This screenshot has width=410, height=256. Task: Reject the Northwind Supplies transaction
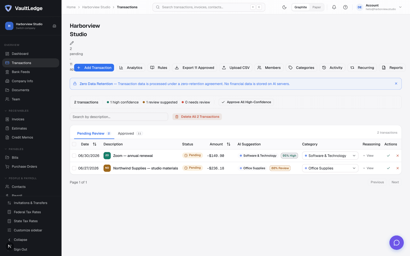(398, 168)
